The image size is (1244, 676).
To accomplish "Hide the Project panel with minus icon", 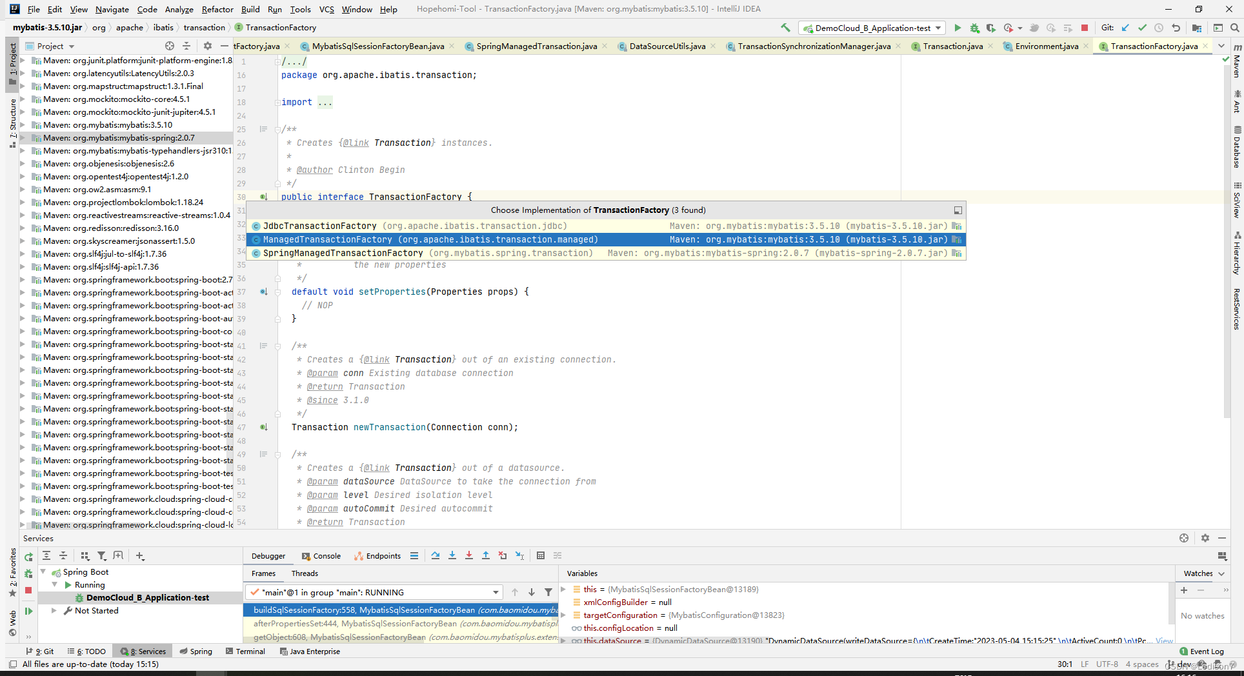I will [x=224, y=46].
